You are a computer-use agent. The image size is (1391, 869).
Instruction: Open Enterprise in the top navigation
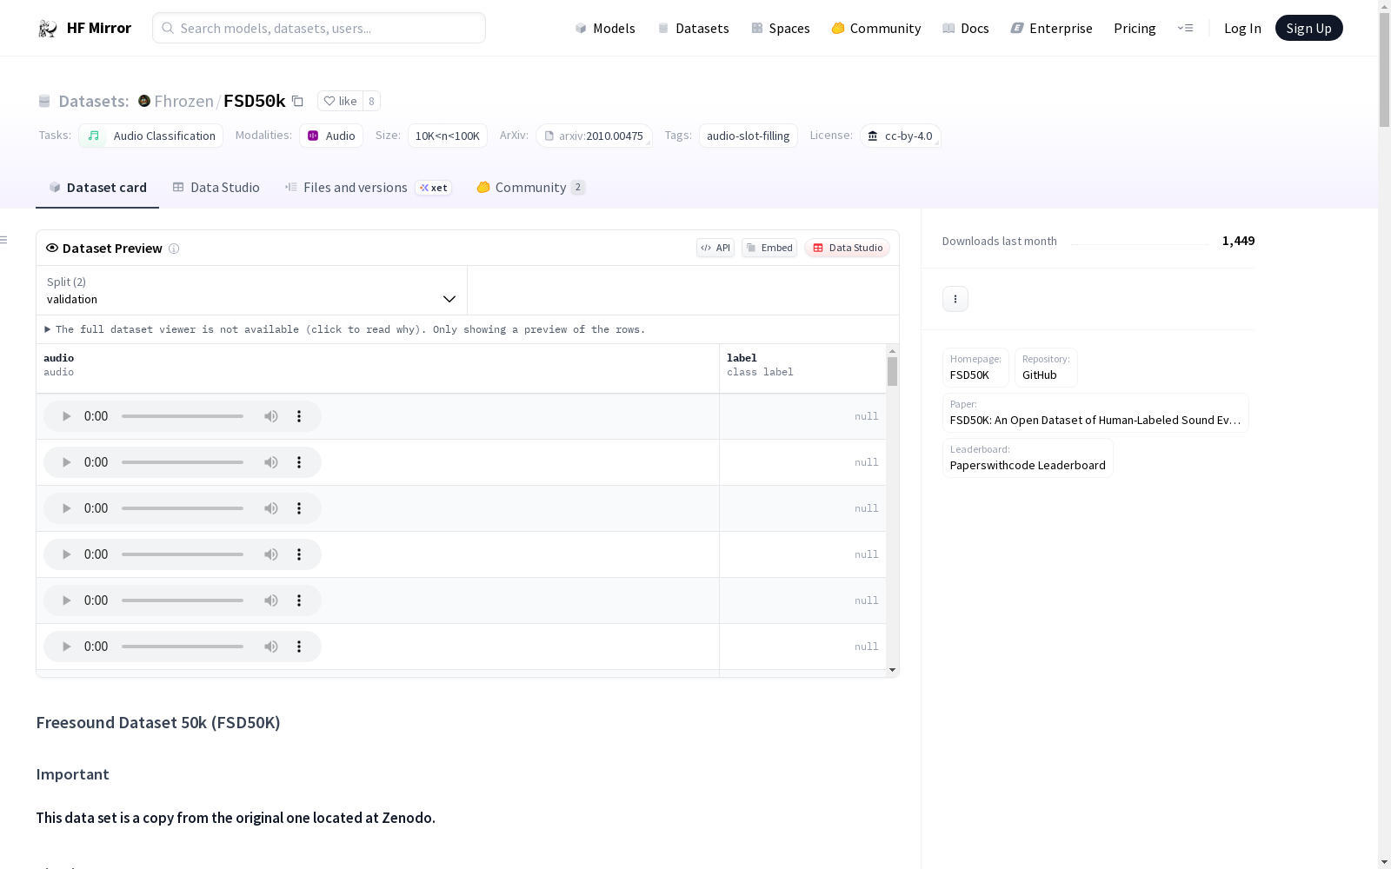(x=1051, y=28)
